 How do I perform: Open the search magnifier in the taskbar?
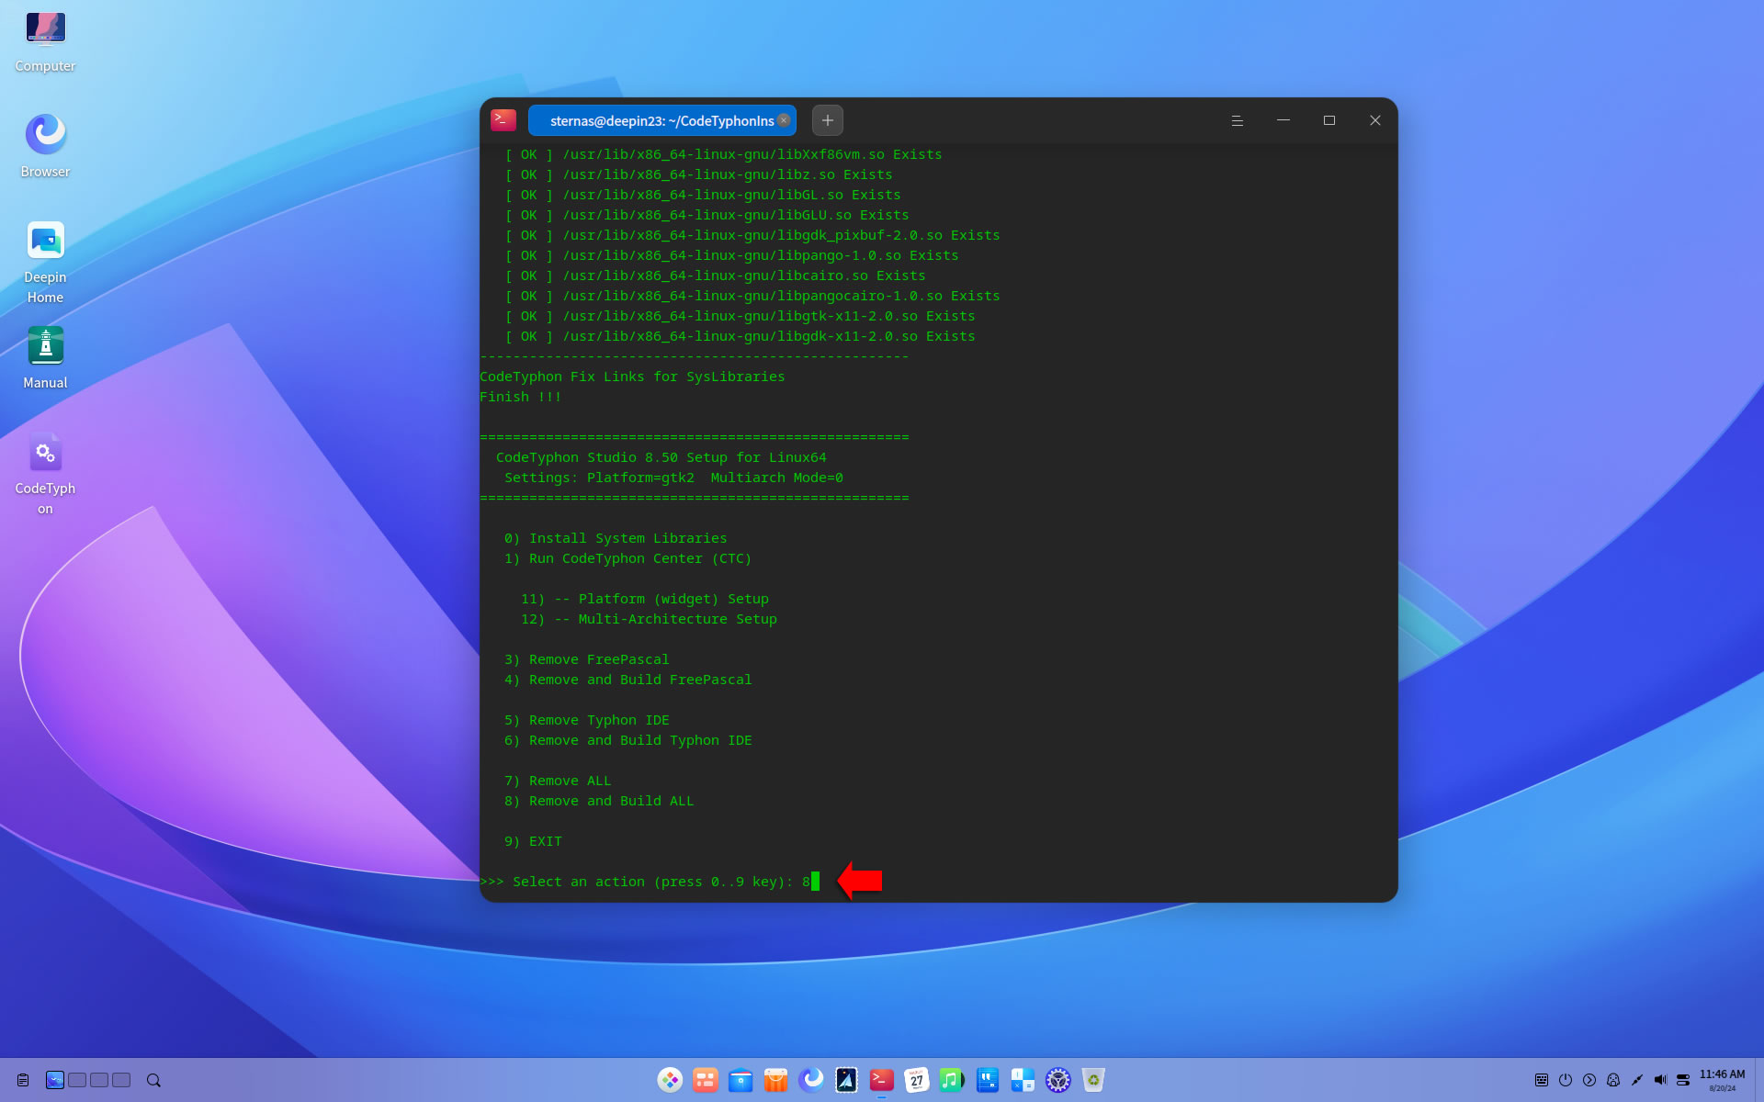pyautogui.click(x=153, y=1080)
